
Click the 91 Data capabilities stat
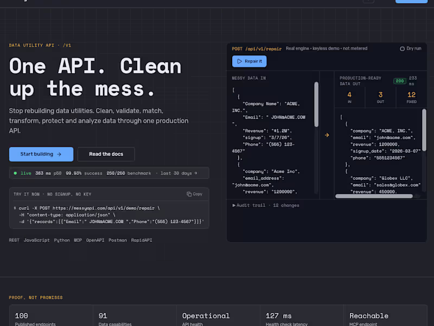[x=135, y=316]
